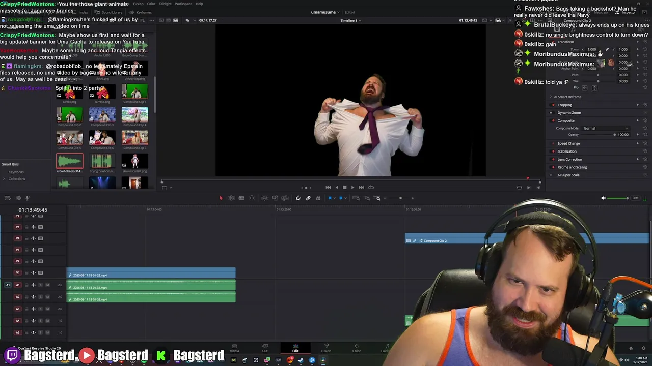Viewport: 652px width, 366px height.
Task: Click the Flip horizontal icon
Action: pos(584,88)
